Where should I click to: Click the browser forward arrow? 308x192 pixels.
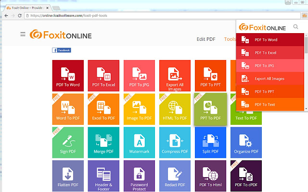13,16
